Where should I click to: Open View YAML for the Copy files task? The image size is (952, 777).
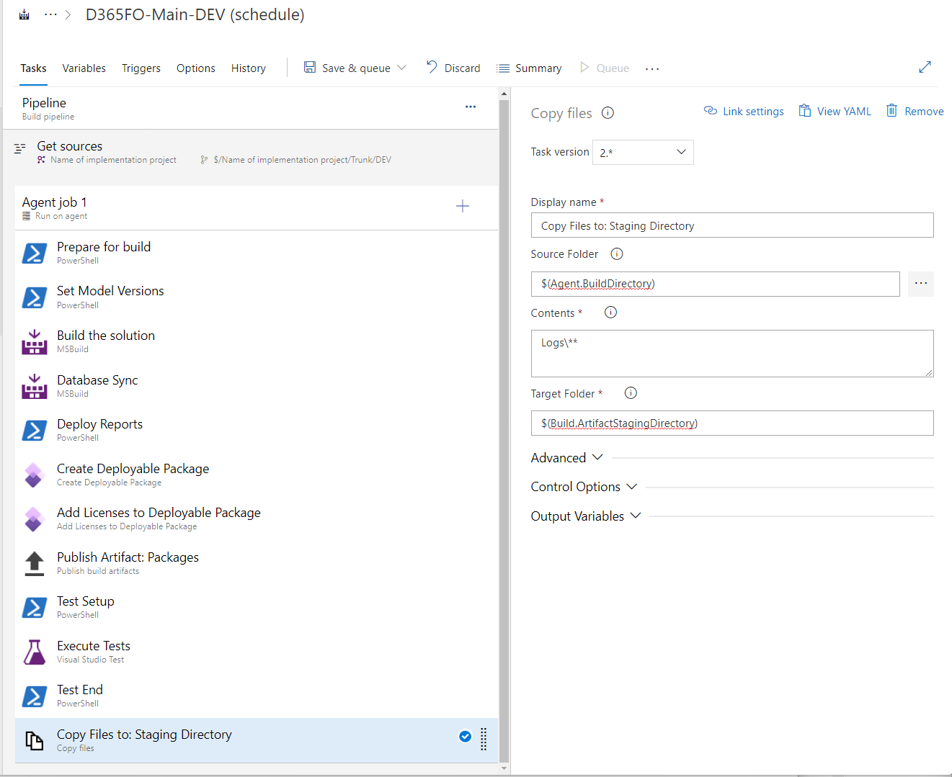coord(835,111)
